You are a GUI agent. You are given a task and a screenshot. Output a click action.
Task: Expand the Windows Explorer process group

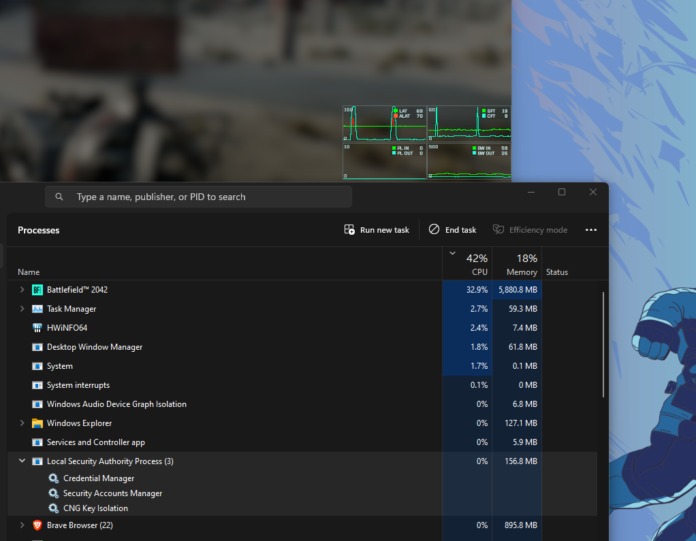22,423
